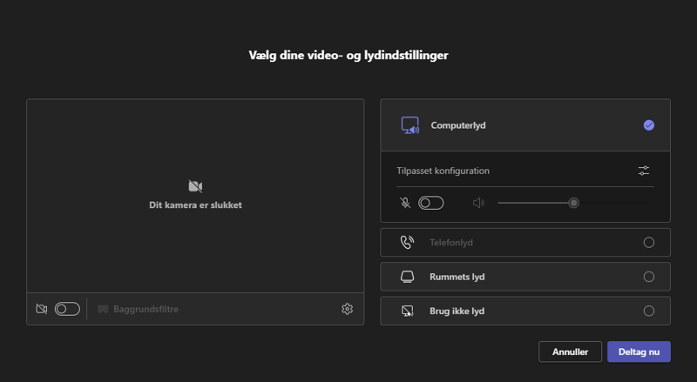Click the speaker volume icon
Viewport: 697px width, 382px height.
[x=478, y=203]
